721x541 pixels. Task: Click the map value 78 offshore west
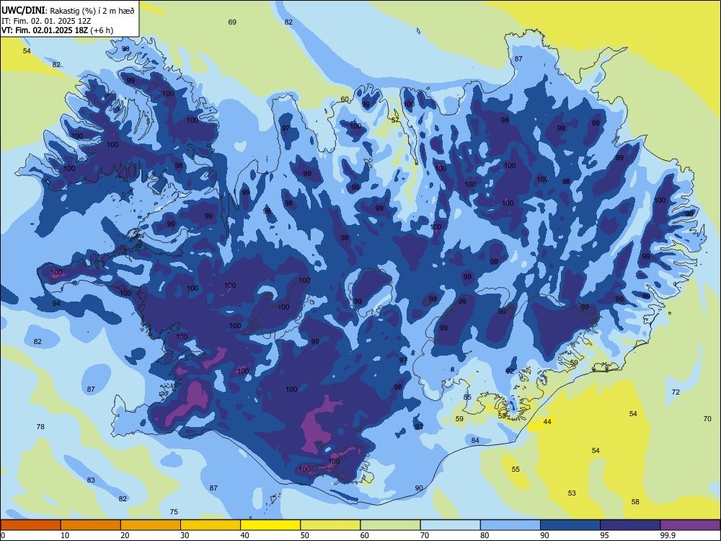(40, 427)
